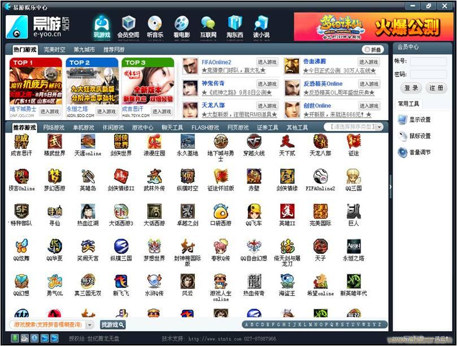Open the 反恐精英Online game link
457x346 pixels.
[323, 84]
